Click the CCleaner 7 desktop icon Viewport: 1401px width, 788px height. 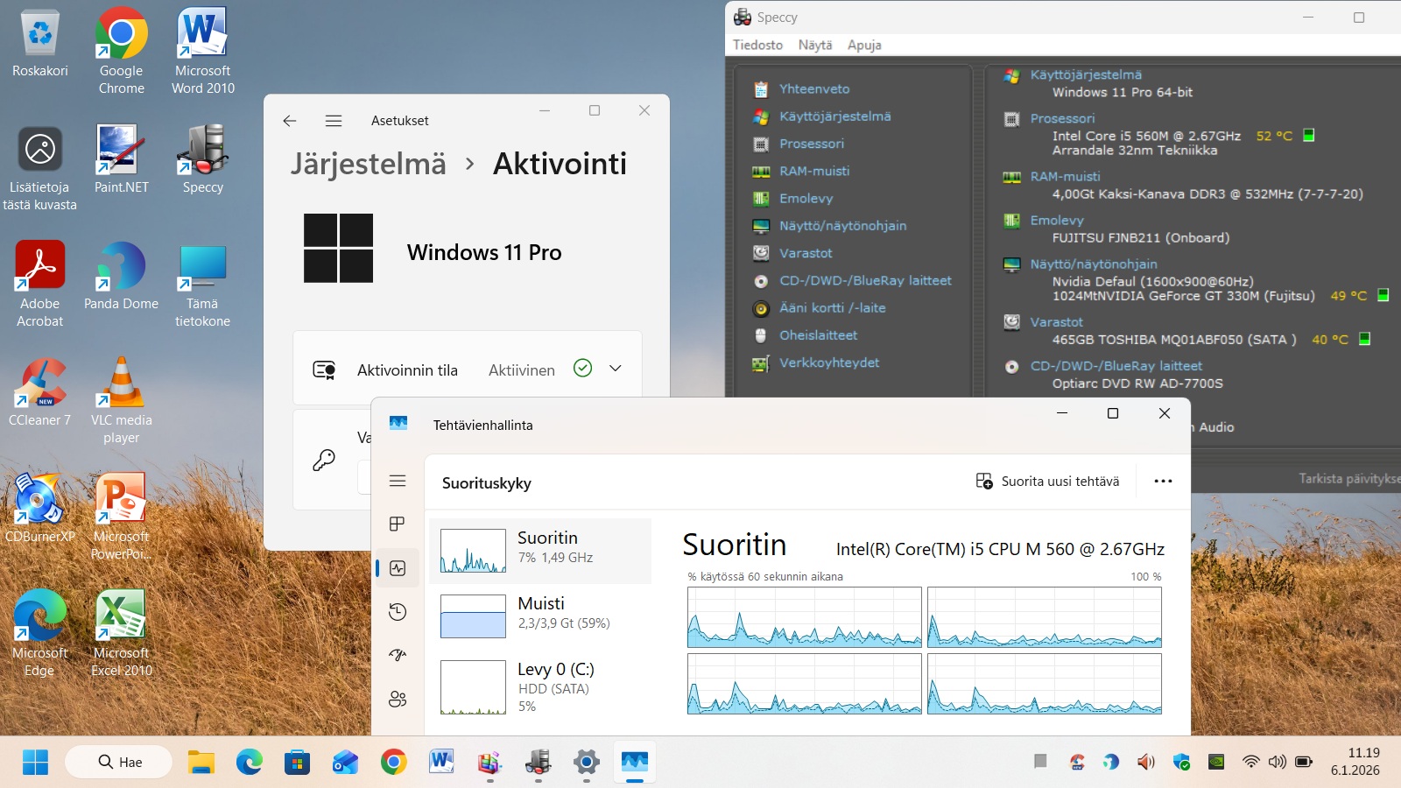click(39, 383)
